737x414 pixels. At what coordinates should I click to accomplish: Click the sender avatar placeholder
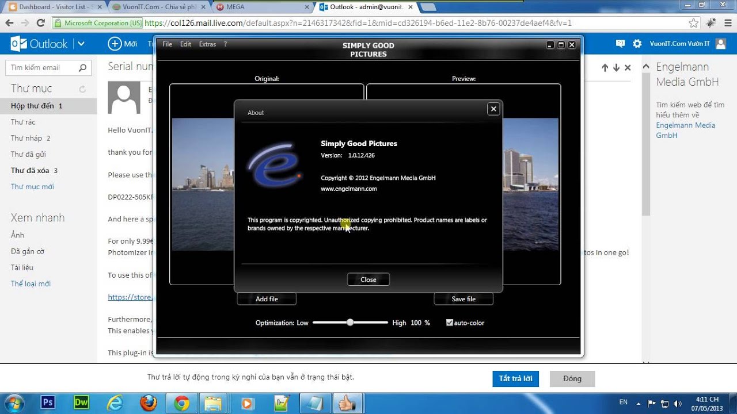[x=124, y=97]
